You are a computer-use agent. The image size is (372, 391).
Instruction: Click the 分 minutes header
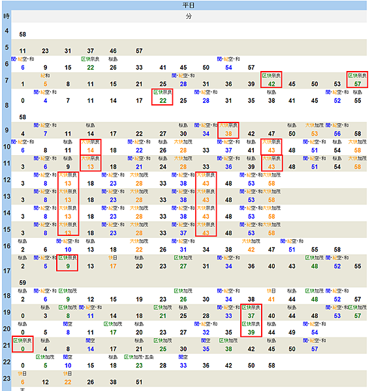click(x=189, y=16)
